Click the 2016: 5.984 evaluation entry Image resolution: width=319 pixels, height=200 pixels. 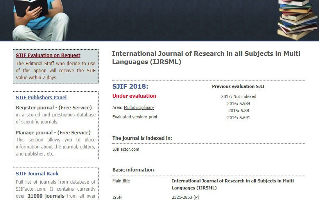(238, 104)
